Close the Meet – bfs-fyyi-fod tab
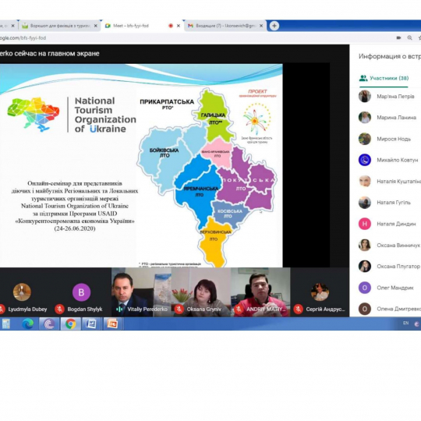This screenshot has height=421, width=421. [x=179, y=26]
